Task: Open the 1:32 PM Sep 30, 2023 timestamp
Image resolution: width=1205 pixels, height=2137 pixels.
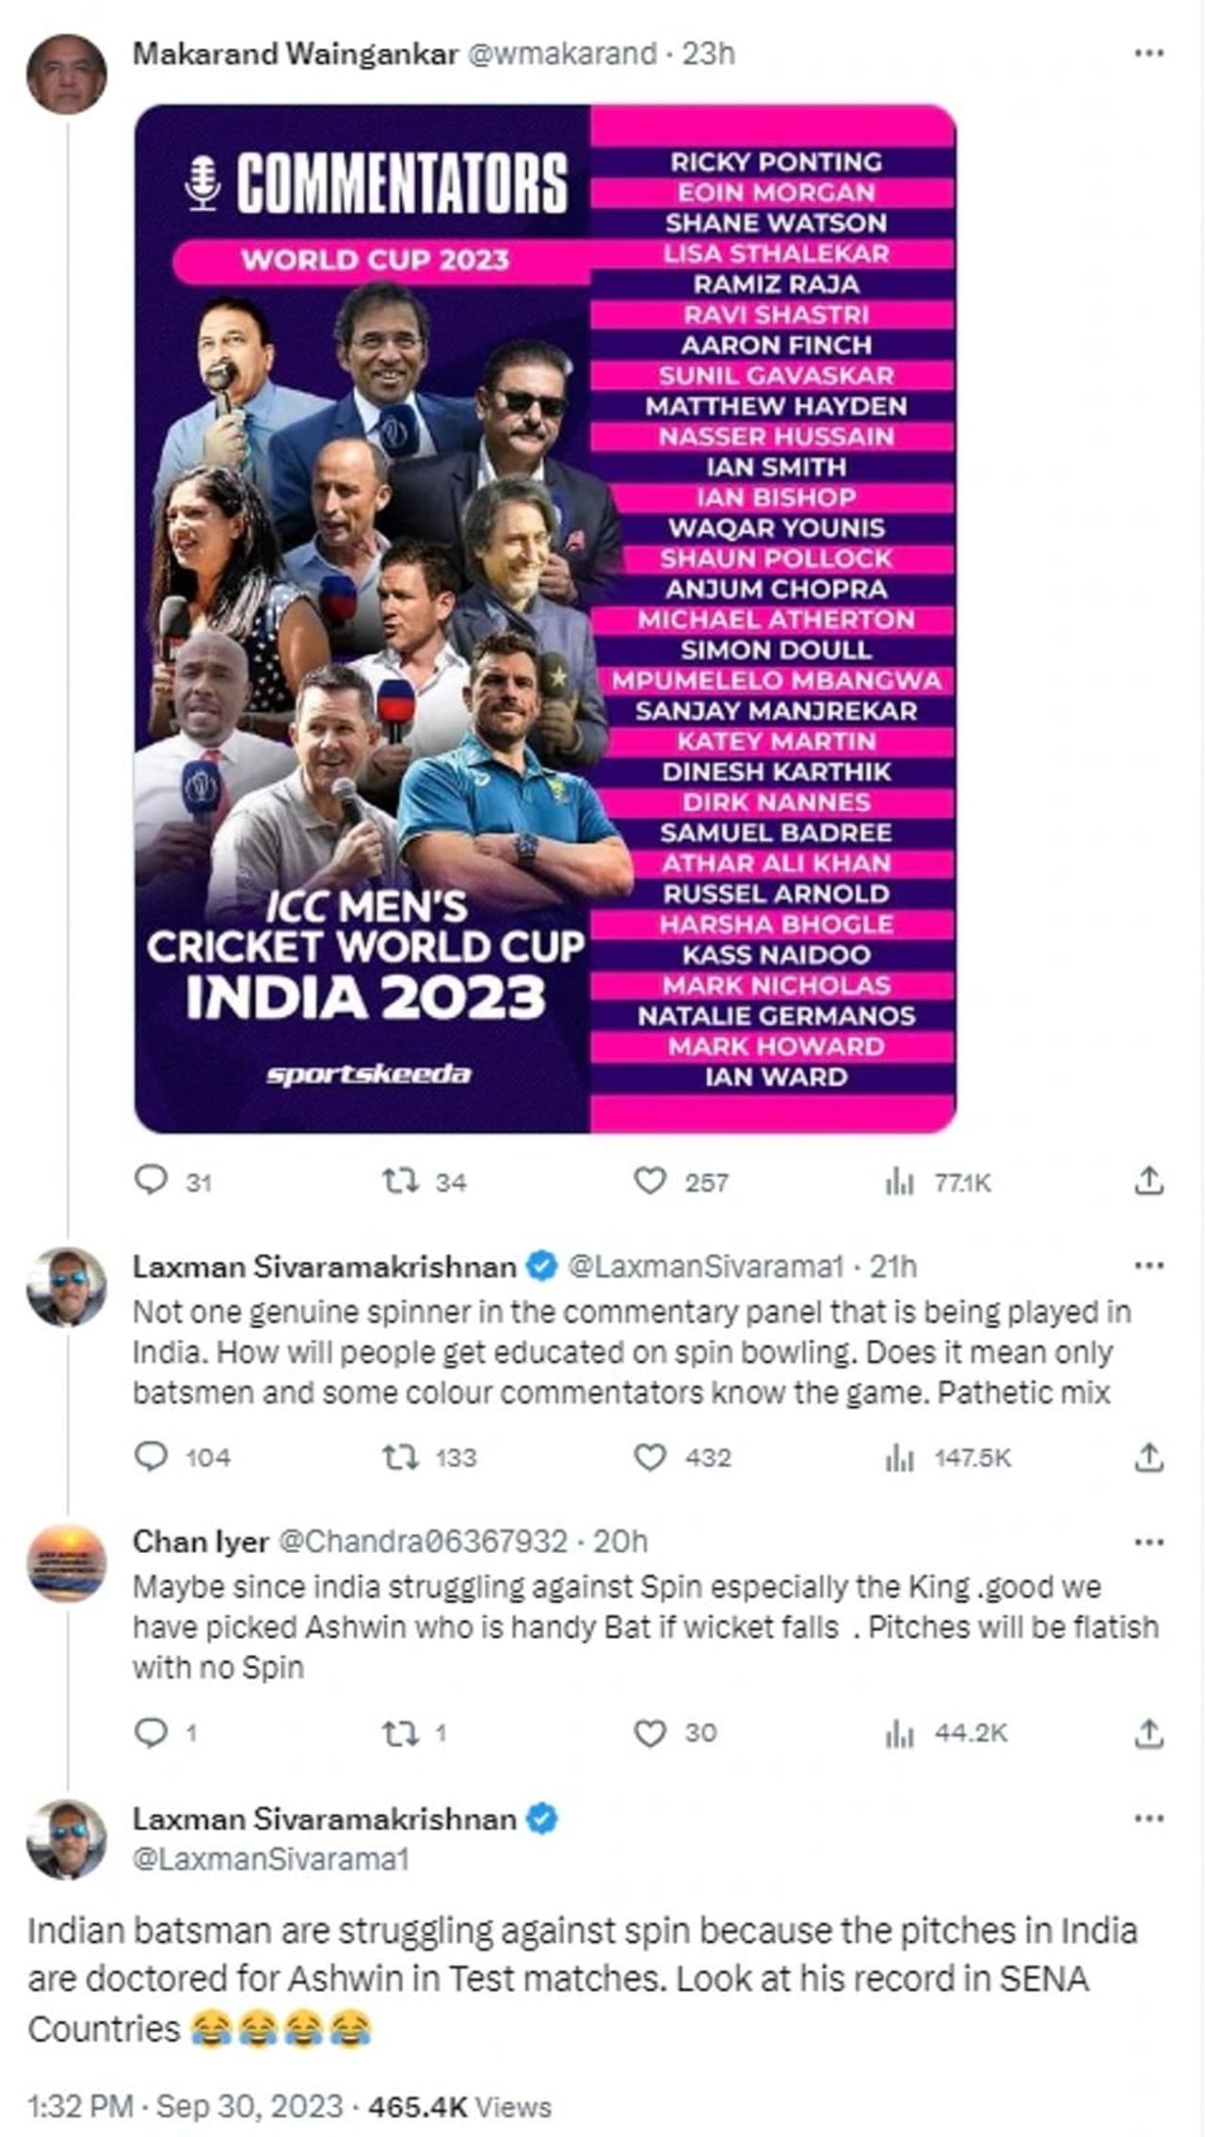Action: (x=185, y=2106)
